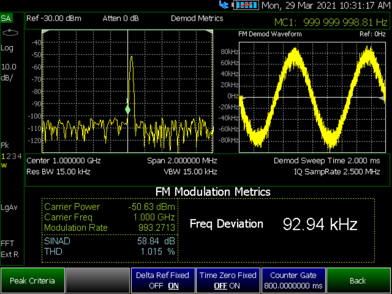
Task: Click the 10.0 dB/ scale label
Action: [x=9, y=72]
